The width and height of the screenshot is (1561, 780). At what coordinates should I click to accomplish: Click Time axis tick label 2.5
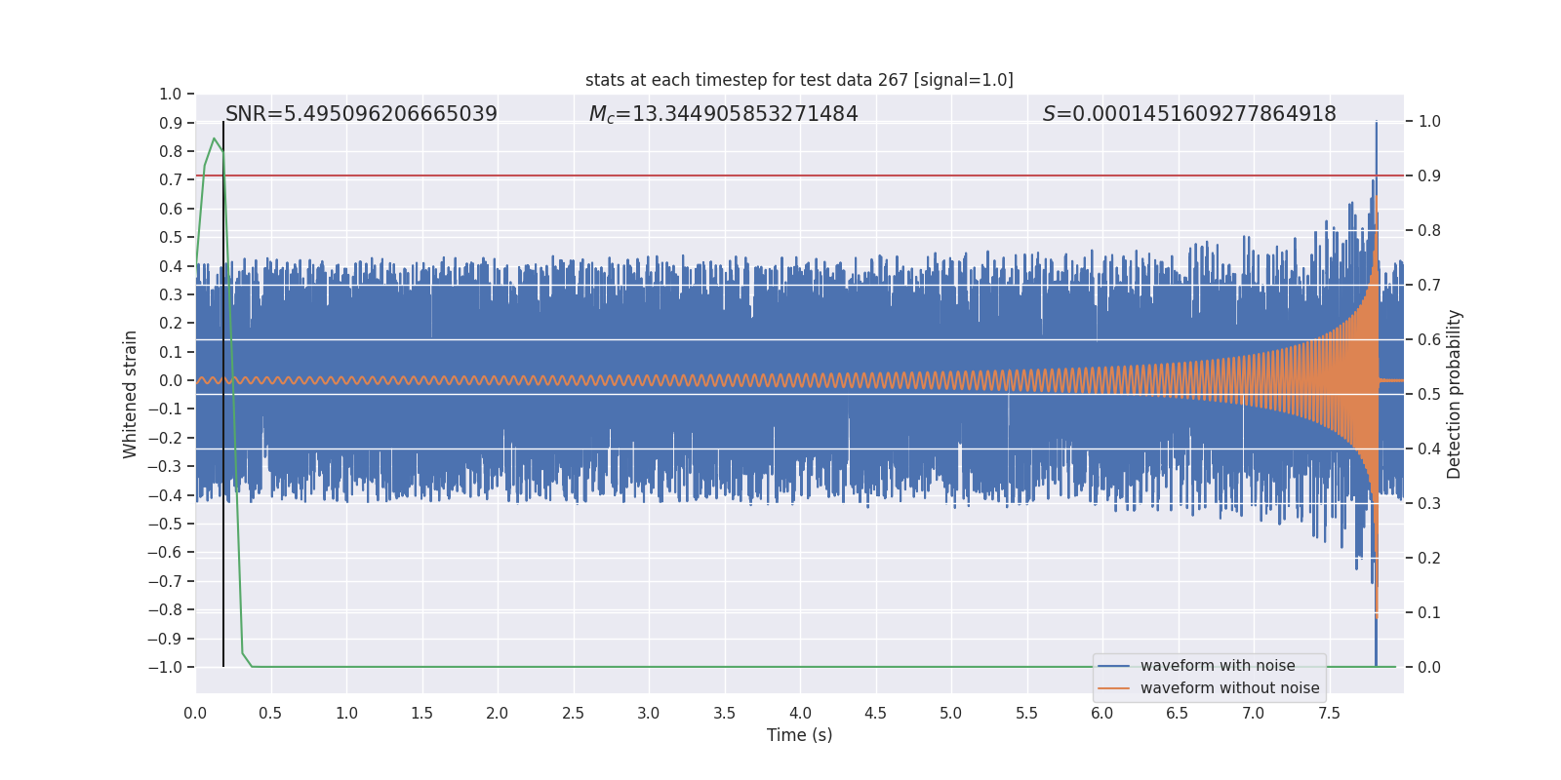(x=573, y=713)
